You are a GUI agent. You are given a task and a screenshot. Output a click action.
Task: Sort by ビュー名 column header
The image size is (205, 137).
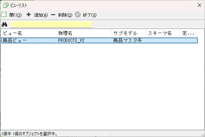(29, 33)
